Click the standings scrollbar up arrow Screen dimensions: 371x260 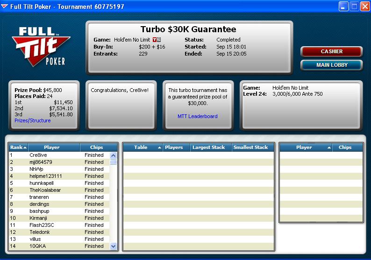click(114, 155)
